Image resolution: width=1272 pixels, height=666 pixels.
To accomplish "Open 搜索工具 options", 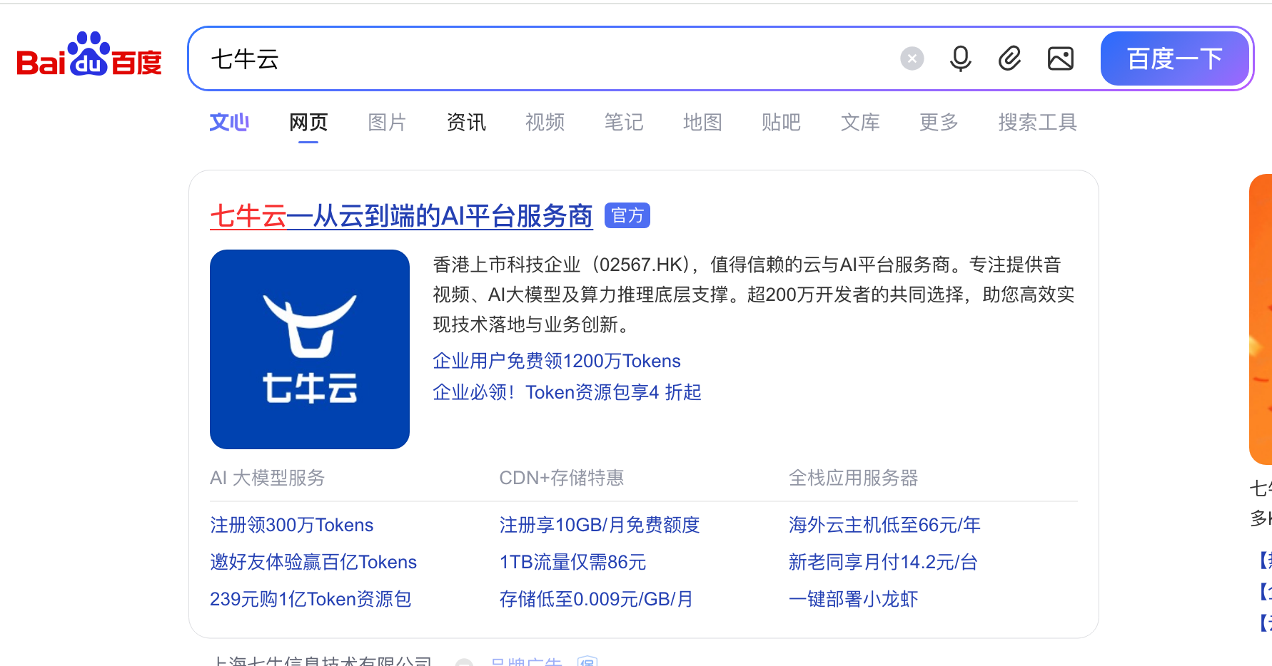I will (1037, 122).
